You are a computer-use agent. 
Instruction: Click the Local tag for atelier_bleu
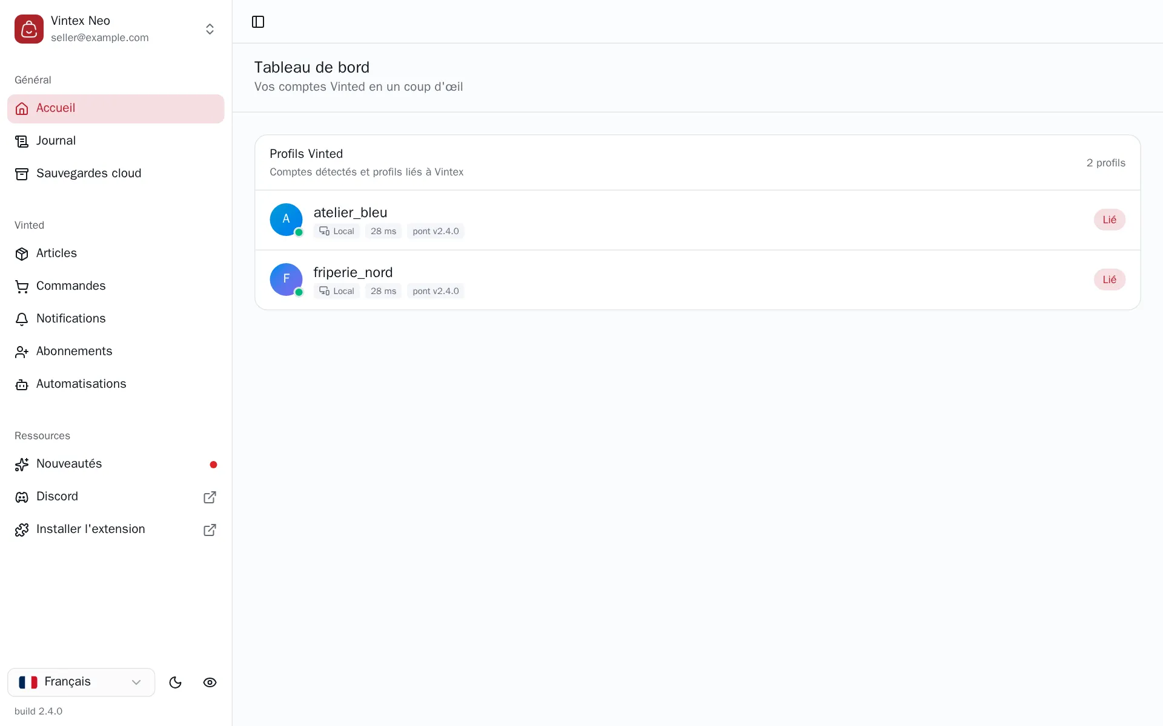click(x=337, y=231)
